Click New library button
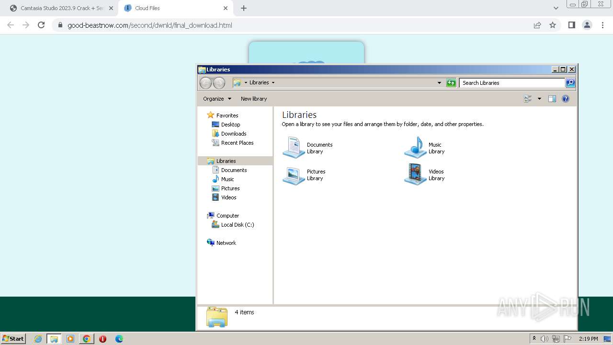The width and height of the screenshot is (613, 345). [x=254, y=99]
